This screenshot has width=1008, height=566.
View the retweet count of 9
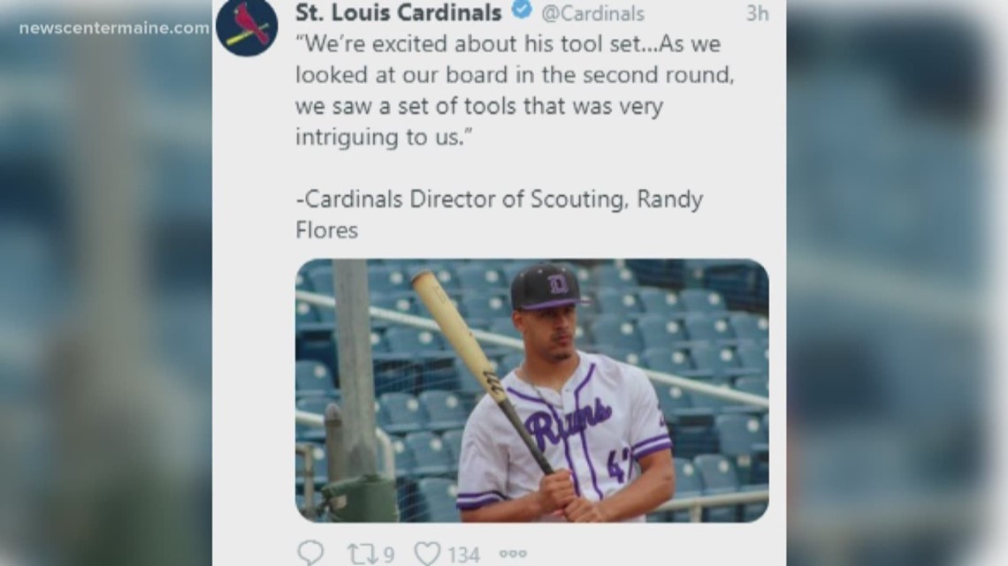[x=388, y=555]
